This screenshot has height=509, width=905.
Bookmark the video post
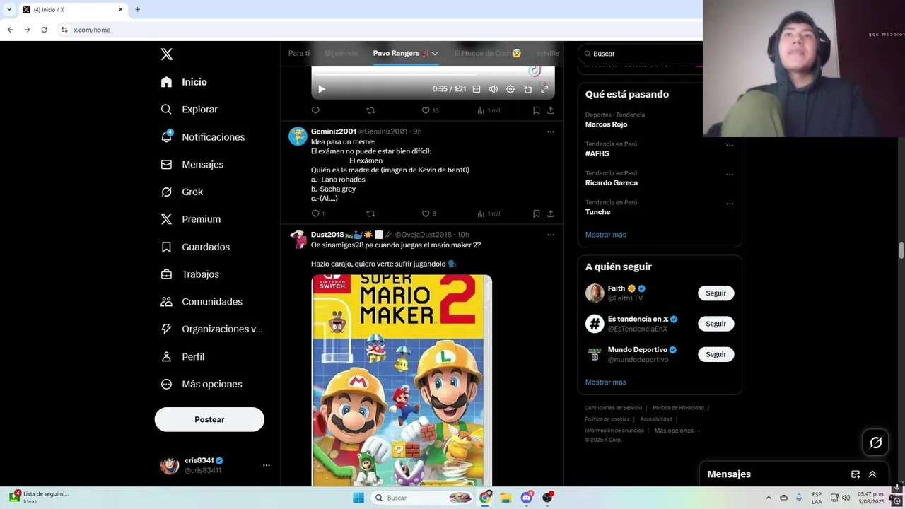click(537, 110)
